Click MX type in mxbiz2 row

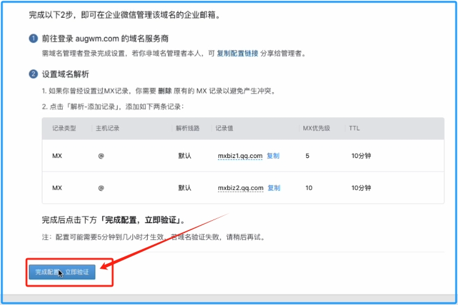tap(57, 188)
